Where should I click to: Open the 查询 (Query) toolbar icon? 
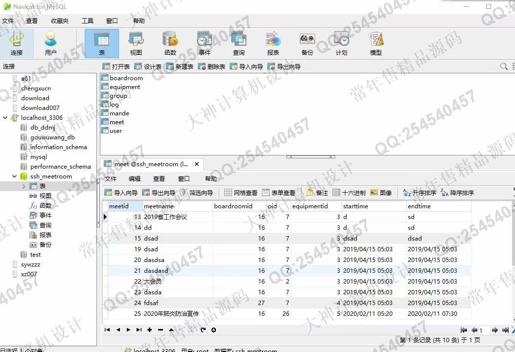point(239,44)
